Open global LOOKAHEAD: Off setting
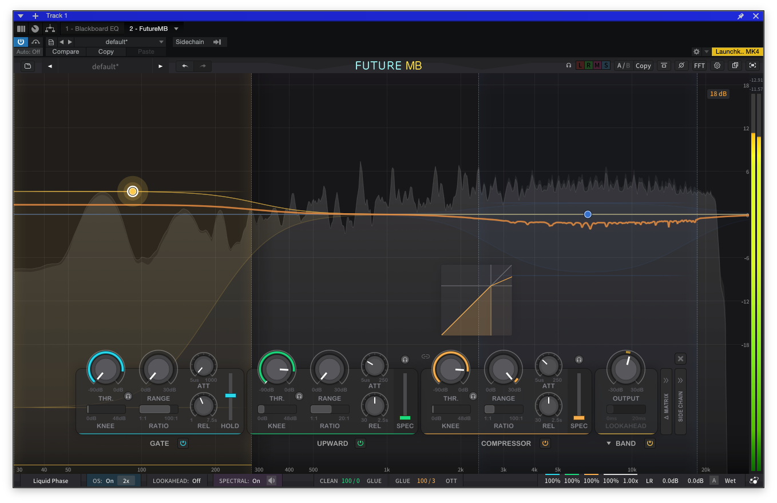The image size is (777, 503). coord(177,481)
